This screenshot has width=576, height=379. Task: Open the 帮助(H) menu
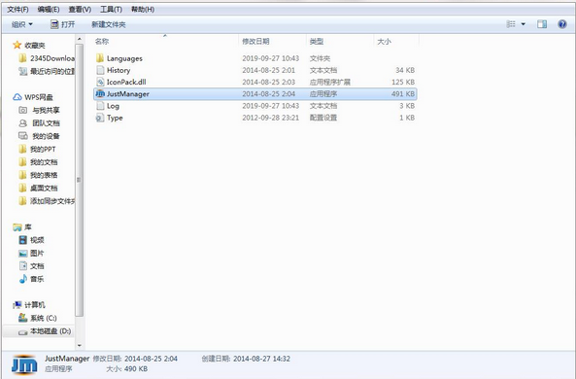point(143,9)
